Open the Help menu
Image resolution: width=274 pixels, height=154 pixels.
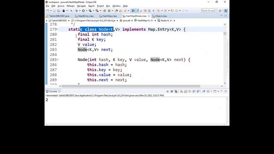point(125,6)
